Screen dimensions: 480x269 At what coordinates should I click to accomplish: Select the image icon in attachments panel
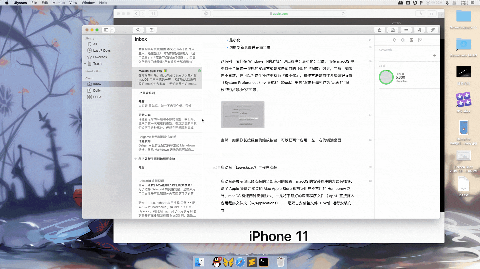click(x=420, y=40)
